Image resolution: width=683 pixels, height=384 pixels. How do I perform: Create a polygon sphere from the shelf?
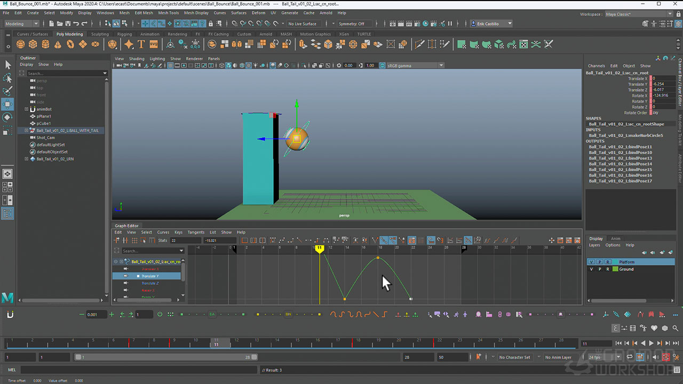pos(21,44)
